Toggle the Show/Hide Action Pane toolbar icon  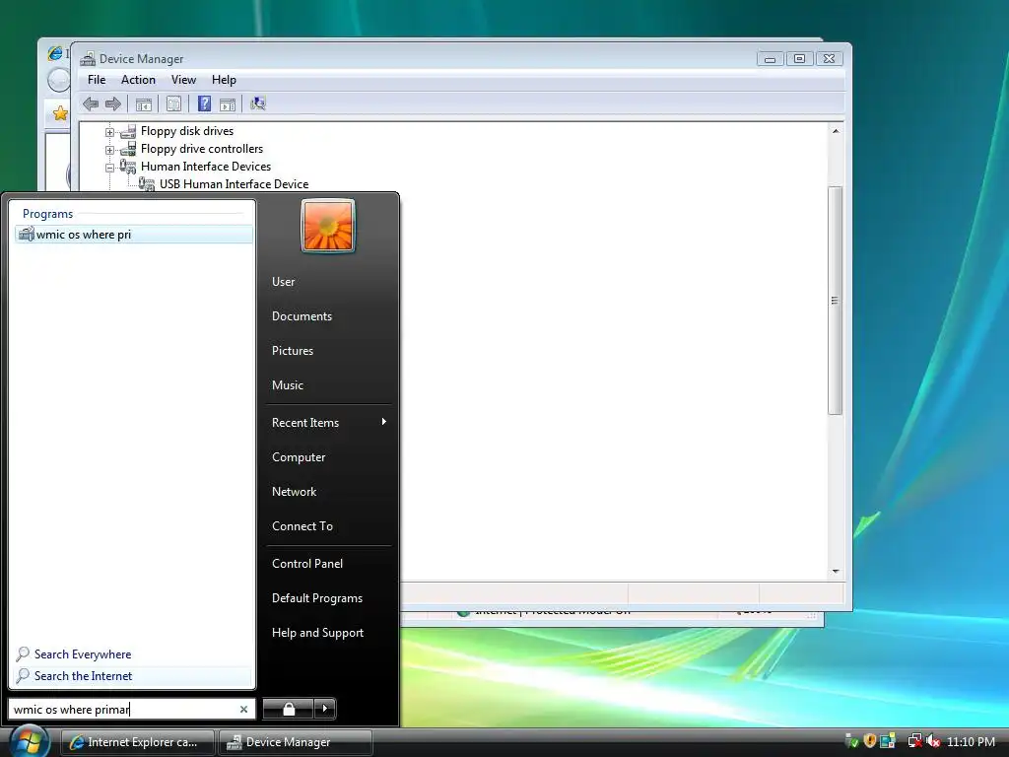point(228,104)
